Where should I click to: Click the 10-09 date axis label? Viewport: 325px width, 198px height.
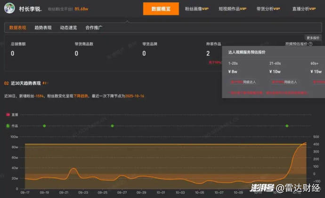click(238, 193)
